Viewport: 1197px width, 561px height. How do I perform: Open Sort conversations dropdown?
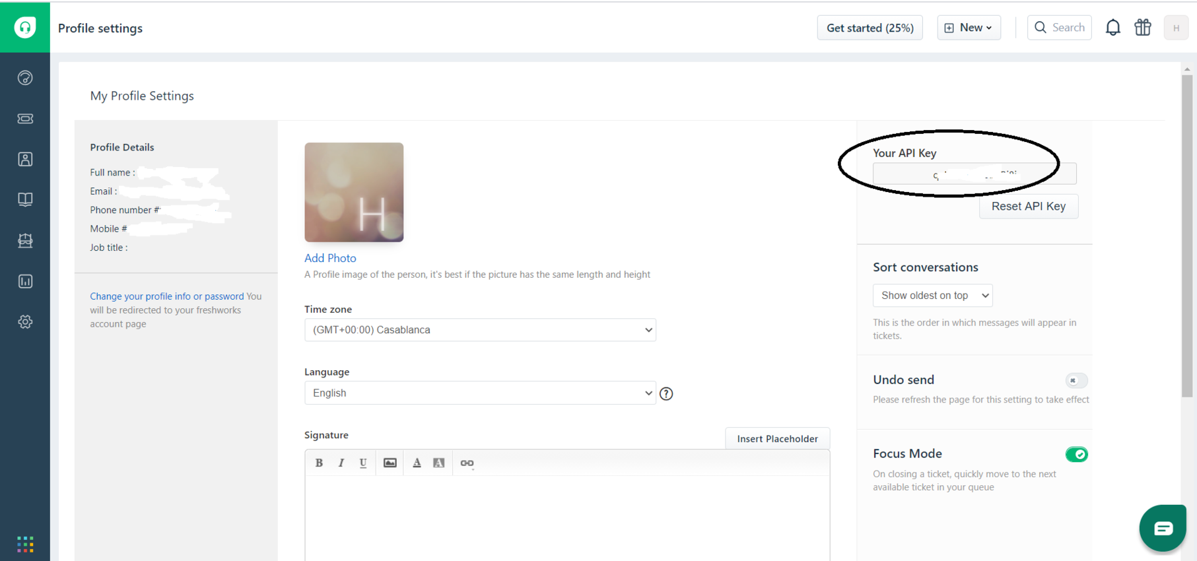click(x=932, y=296)
